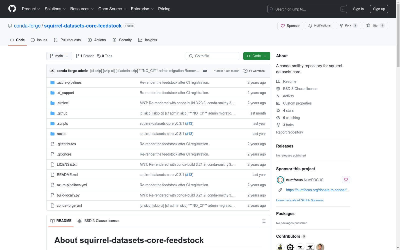The height and width of the screenshot is (250, 400).
Task: Click the conda-forge-admin avatar in commit row
Action: coord(52,71)
